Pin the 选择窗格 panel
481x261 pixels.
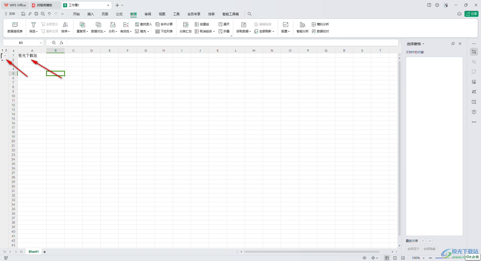tap(453, 44)
